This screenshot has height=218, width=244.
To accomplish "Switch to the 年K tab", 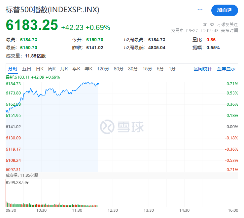I will tap(88, 69).
